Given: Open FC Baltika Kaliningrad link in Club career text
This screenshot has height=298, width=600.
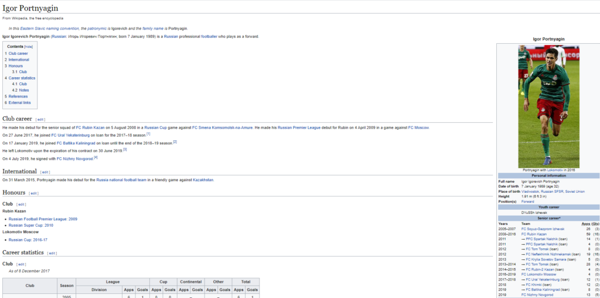Looking at the screenshot, I should 77,143.
